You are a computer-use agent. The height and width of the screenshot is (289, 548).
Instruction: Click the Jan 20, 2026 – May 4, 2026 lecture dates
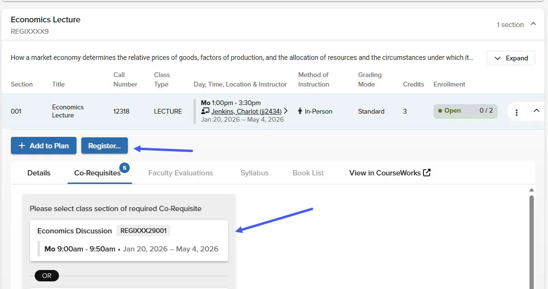click(x=242, y=119)
